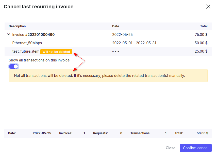The height and width of the screenshot is (155, 216).
Task: Click the Confirm cancel button
Action: 195,148
